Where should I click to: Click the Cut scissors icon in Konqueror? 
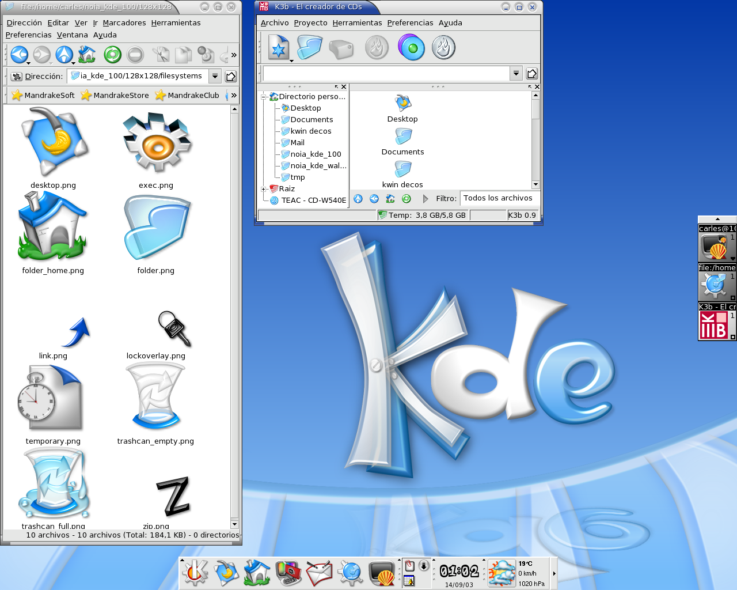point(161,55)
